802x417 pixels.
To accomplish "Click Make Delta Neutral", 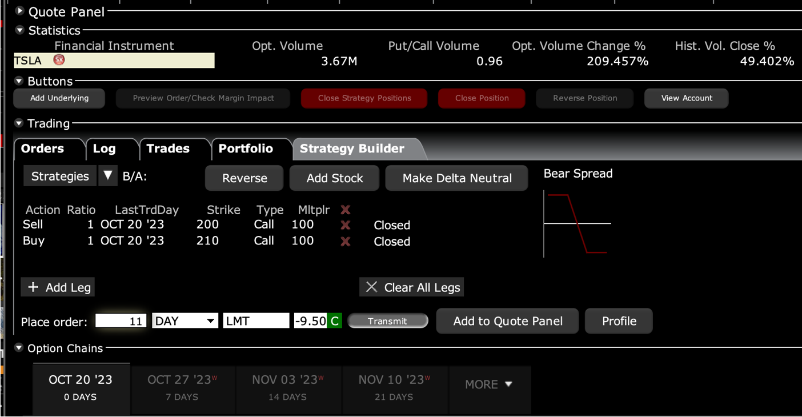I will 457,178.
